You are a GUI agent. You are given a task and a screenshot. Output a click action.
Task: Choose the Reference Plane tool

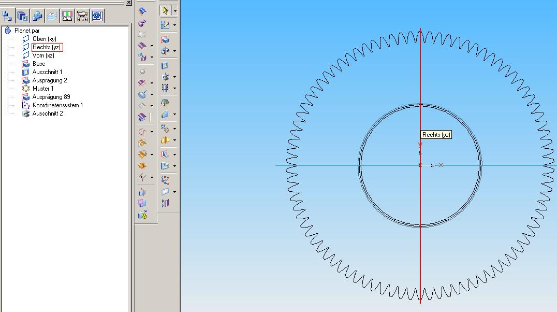(165, 191)
